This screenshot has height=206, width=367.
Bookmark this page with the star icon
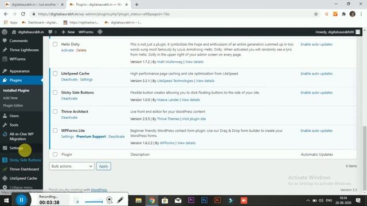(316, 14)
